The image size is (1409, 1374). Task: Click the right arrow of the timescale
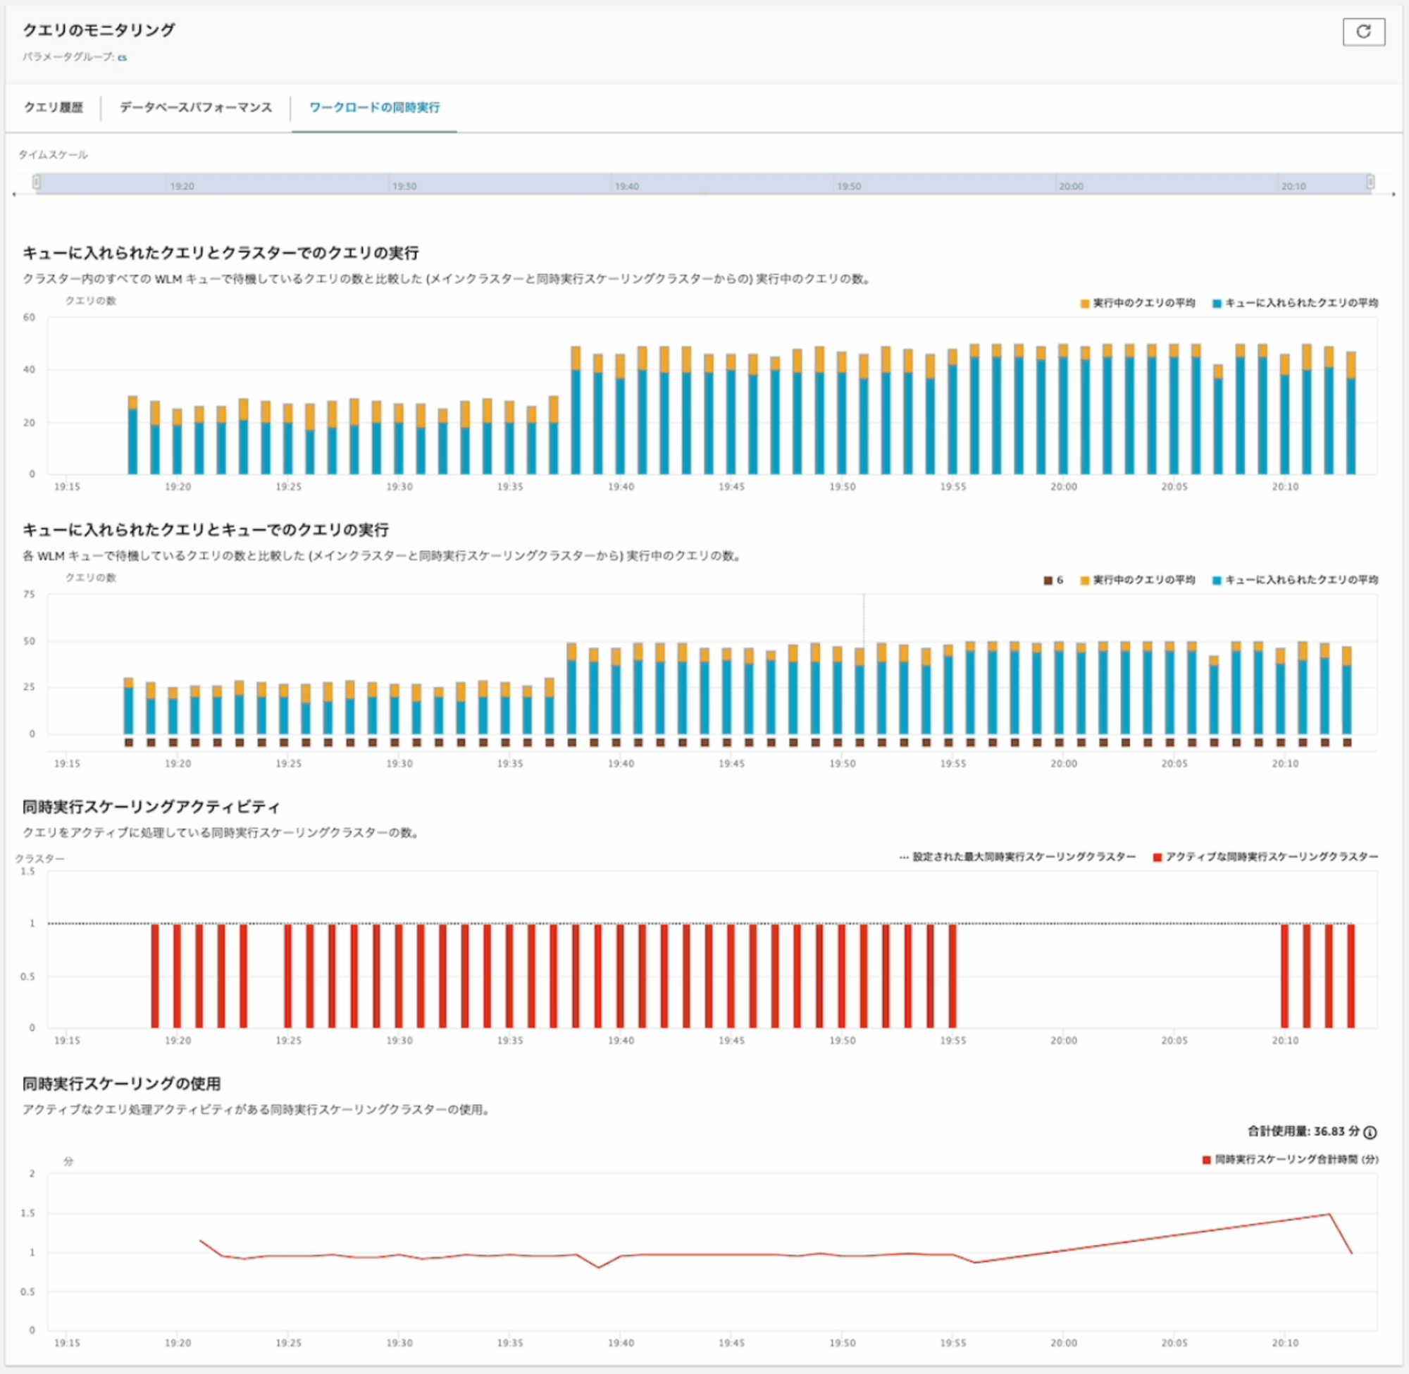click(1394, 194)
